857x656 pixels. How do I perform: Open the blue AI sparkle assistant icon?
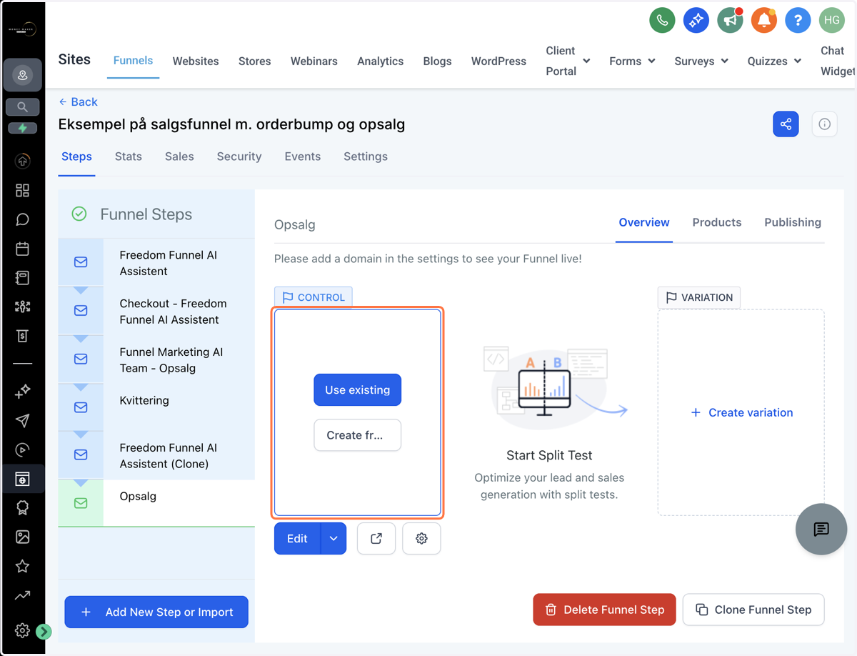pyautogui.click(x=696, y=20)
